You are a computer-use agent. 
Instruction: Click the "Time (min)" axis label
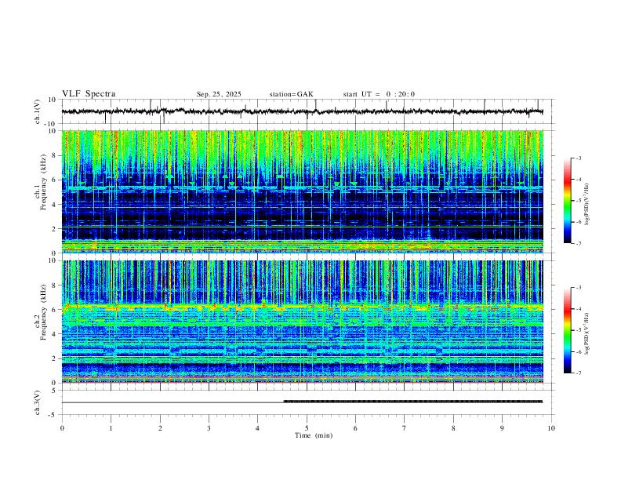(314, 435)
